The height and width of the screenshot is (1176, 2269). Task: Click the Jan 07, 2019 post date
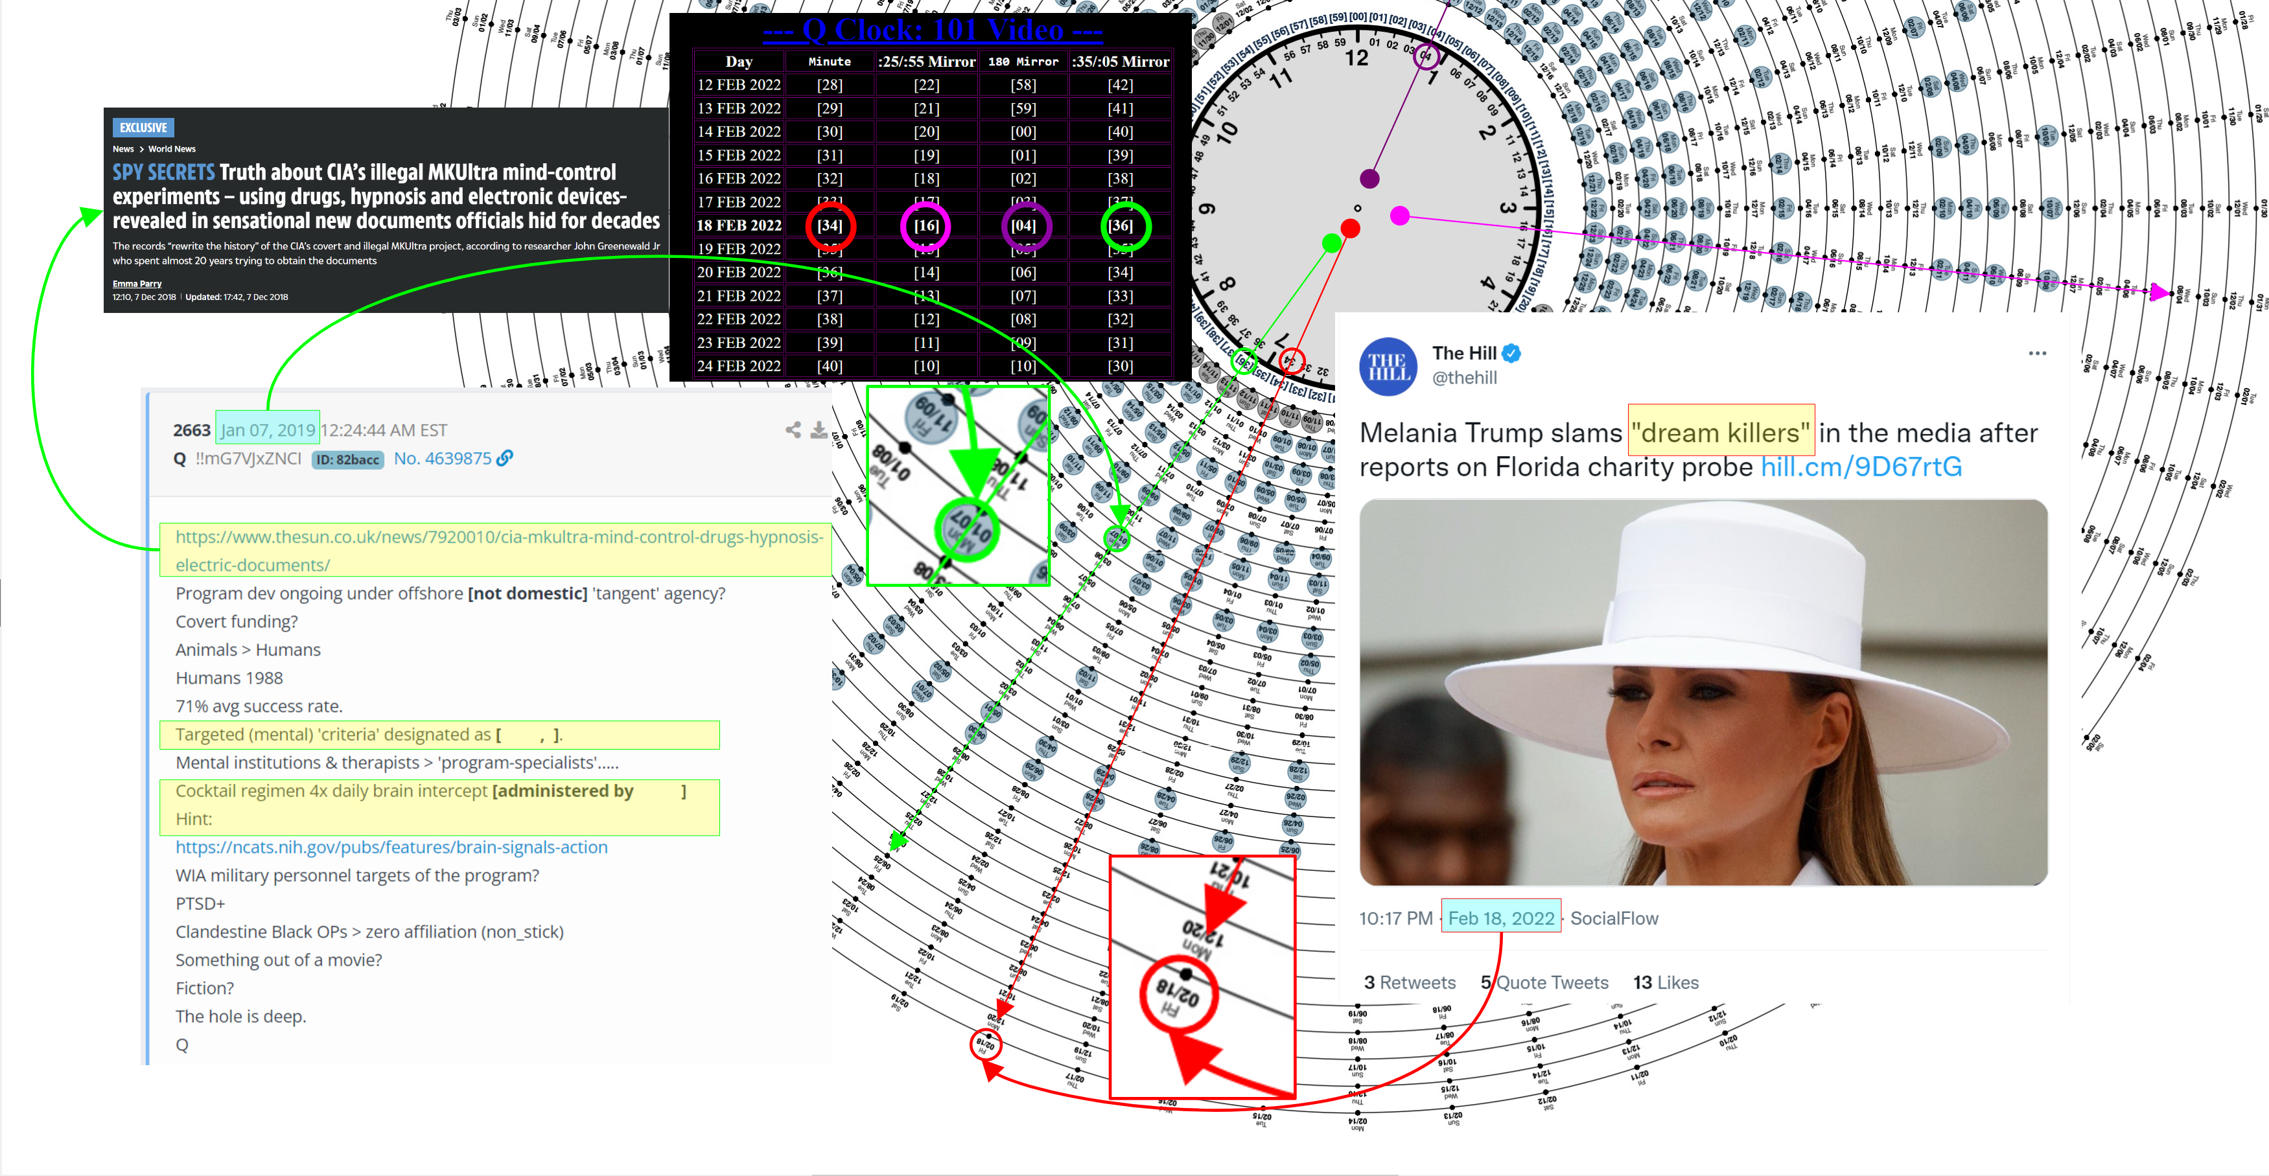[268, 430]
